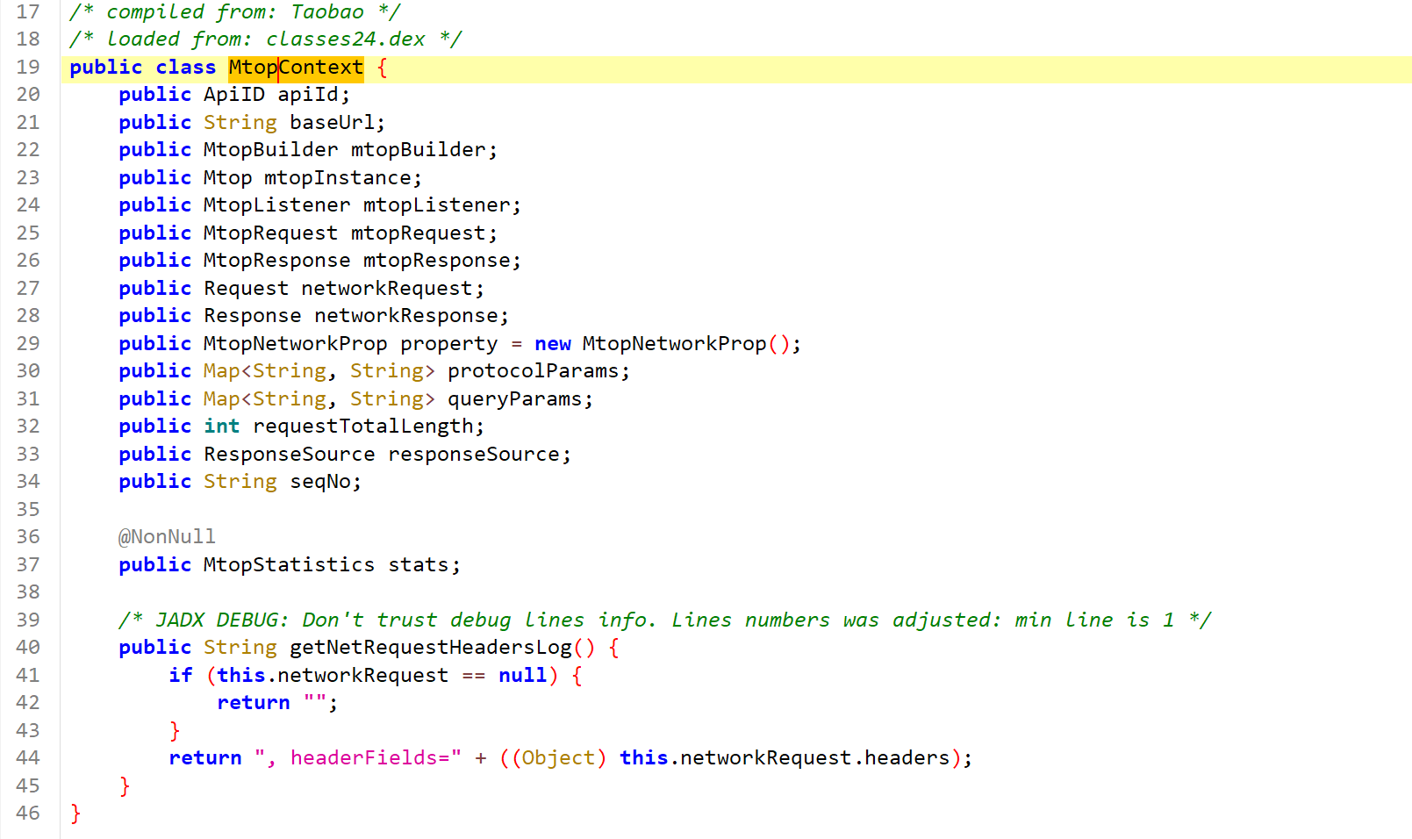Click the MtopListener type name
Viewport: 1412px width, 839px height.
point(276,205)
